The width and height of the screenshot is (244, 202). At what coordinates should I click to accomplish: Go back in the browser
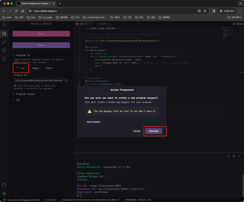click(x=4, y=11)
